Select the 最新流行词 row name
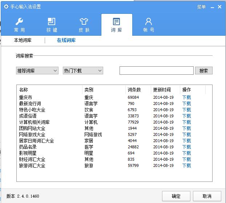The width and height of the screenshot is (226, 203). point(30,104)
